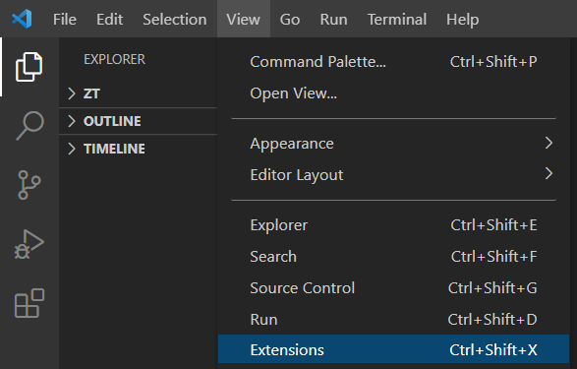Open Run and Debug icon
577x369 pixels.
29,244
